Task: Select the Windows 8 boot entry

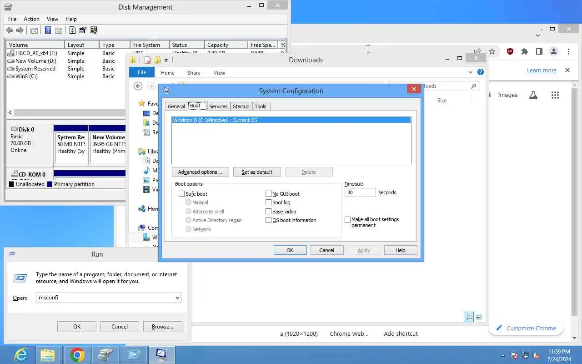Action: pos(291,120)
